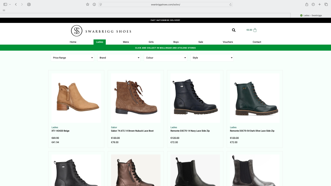Screen dimensions: 331x186
Task: Click the Share icon in Safari
Action: tap(307, 5)
